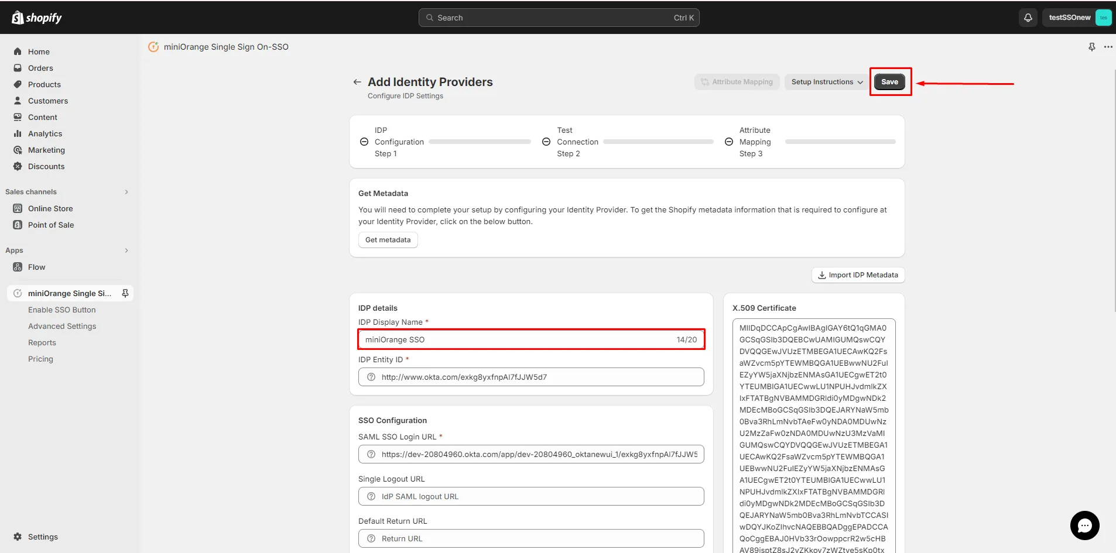Click the Online Store icon
Screen dimensions: 1116x553
tap(18, 208)
